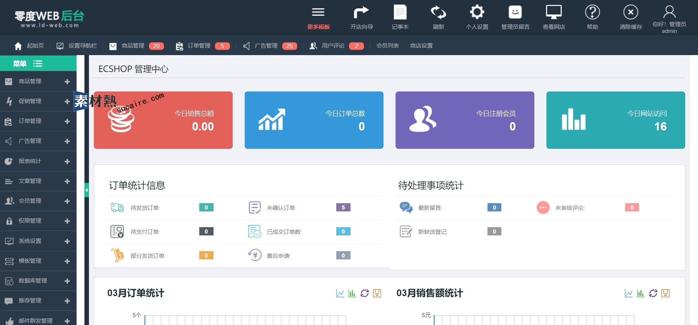This screenshot has height=325, width=698.
Task: Expand 订单管理 plus in the sidebar
Action: tap(67, 121)
